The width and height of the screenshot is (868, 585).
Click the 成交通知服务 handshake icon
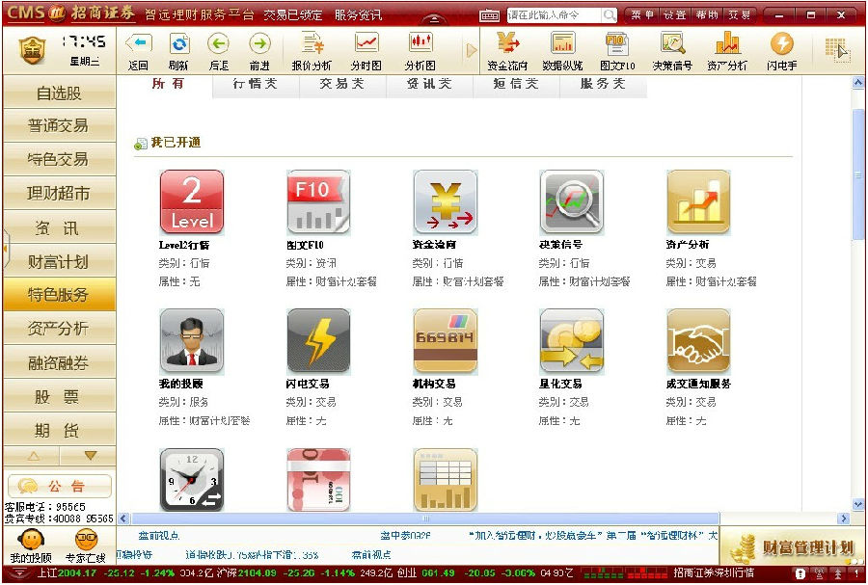[x=698, y=341]
